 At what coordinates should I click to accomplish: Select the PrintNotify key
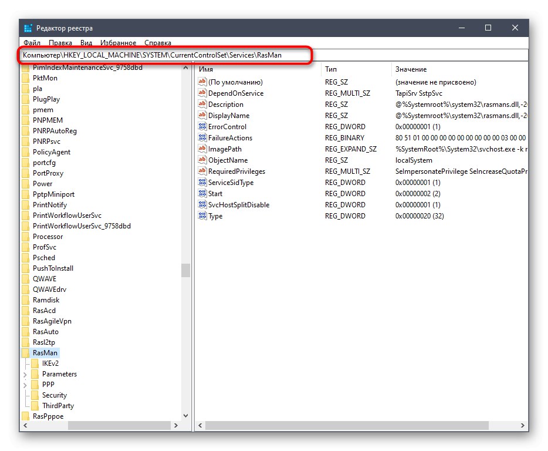click(50, 205)
